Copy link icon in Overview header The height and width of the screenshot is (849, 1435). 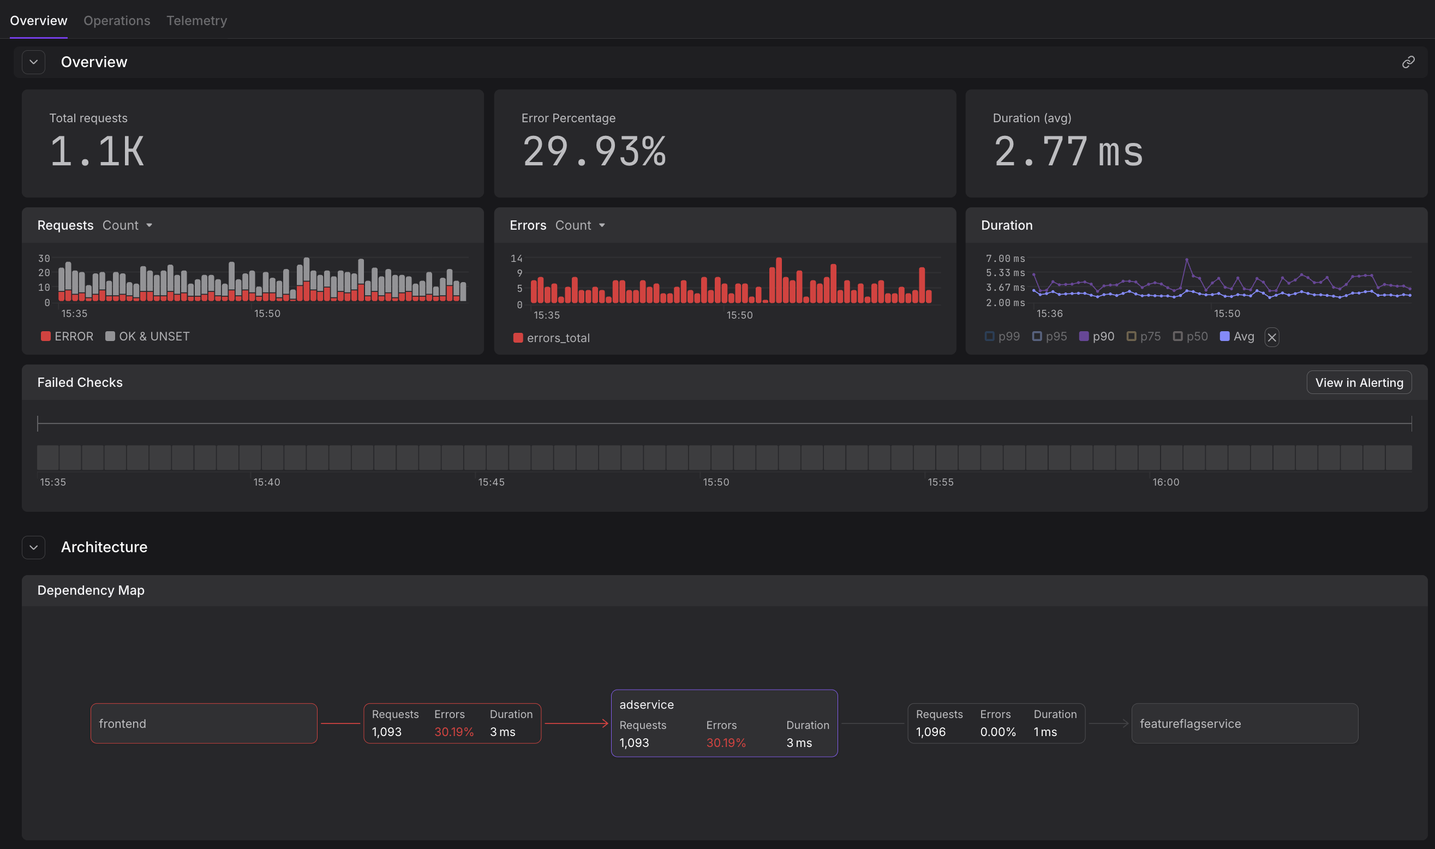pyautogui.click(x=1408, y=62)
